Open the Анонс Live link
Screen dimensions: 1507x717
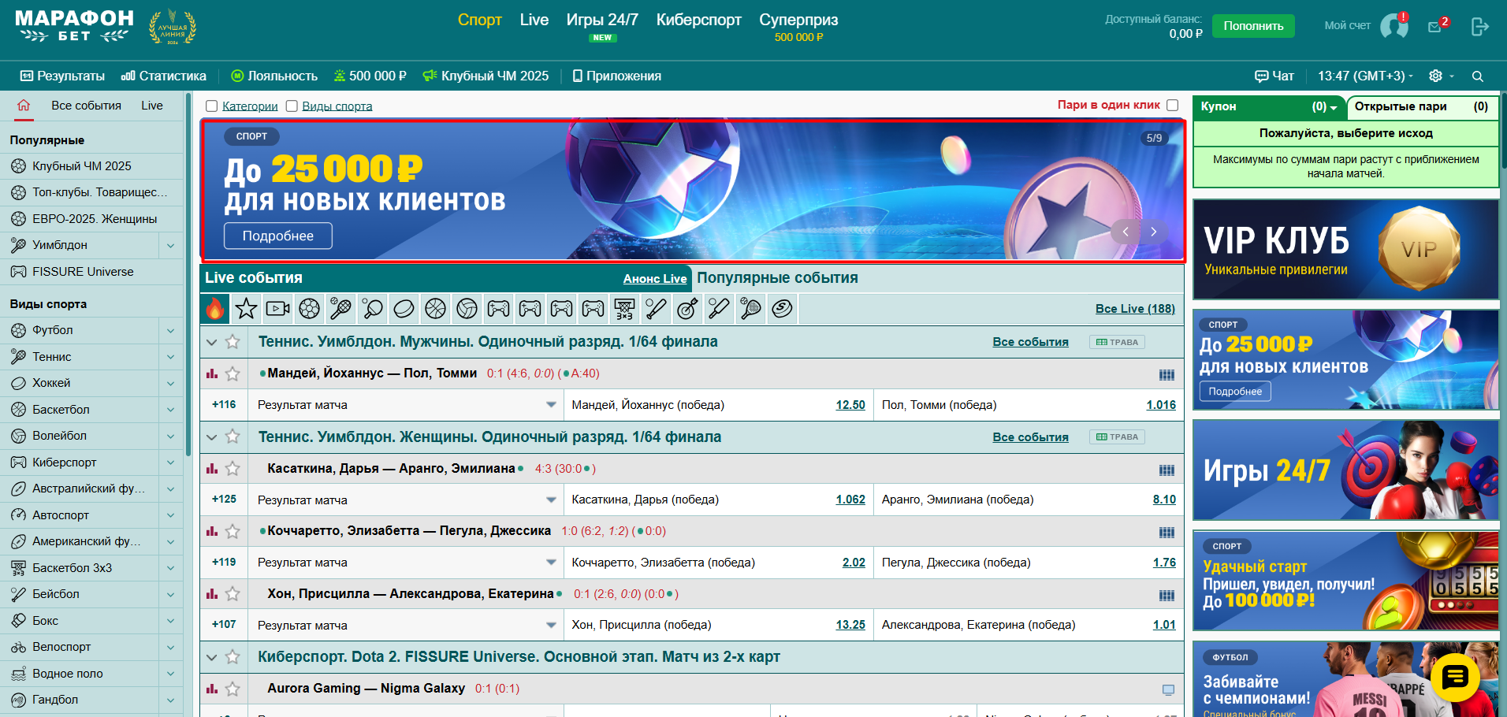pyautogui.click(x=655, y=279)
